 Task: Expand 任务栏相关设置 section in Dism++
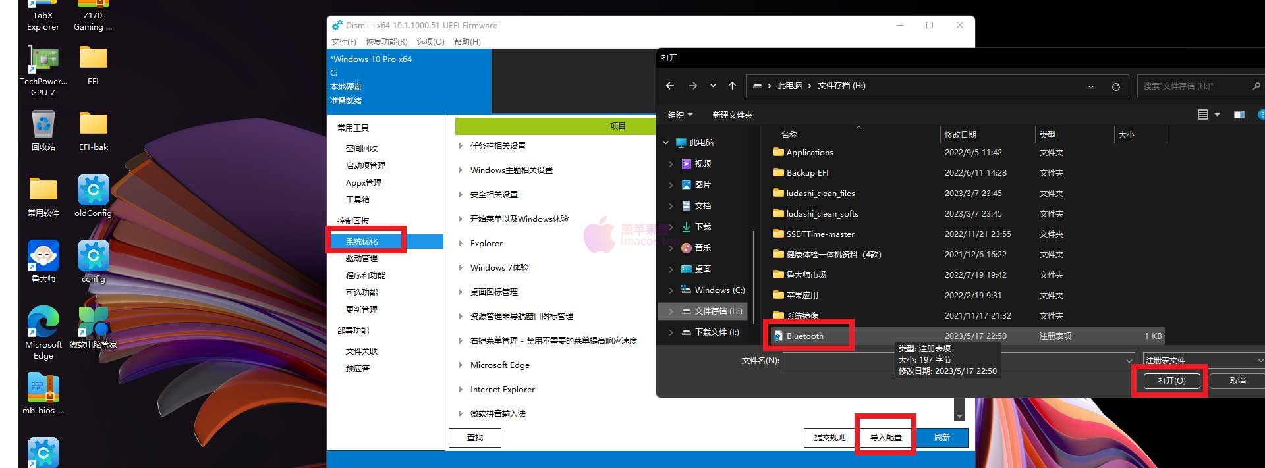point(461,146)
